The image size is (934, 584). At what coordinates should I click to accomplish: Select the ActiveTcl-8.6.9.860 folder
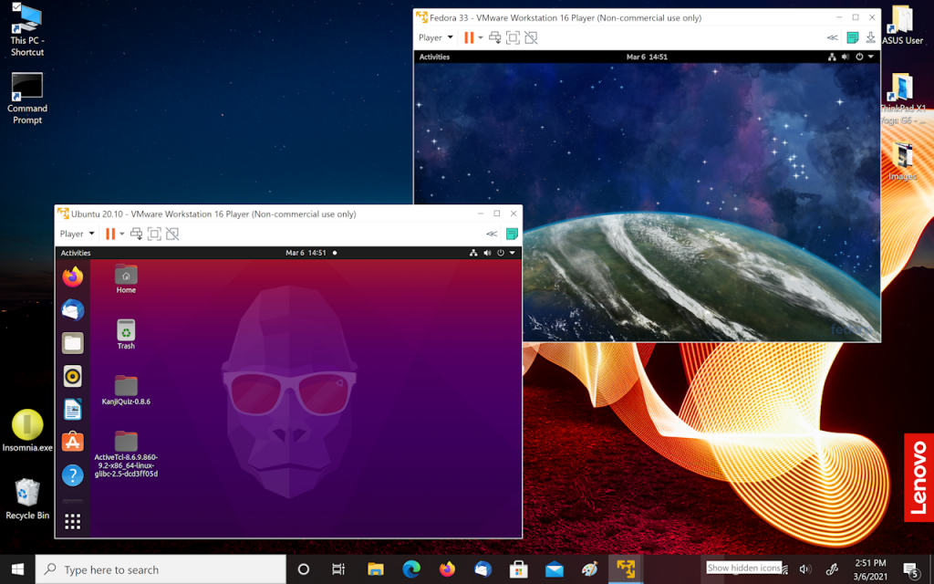click(126, 454)
